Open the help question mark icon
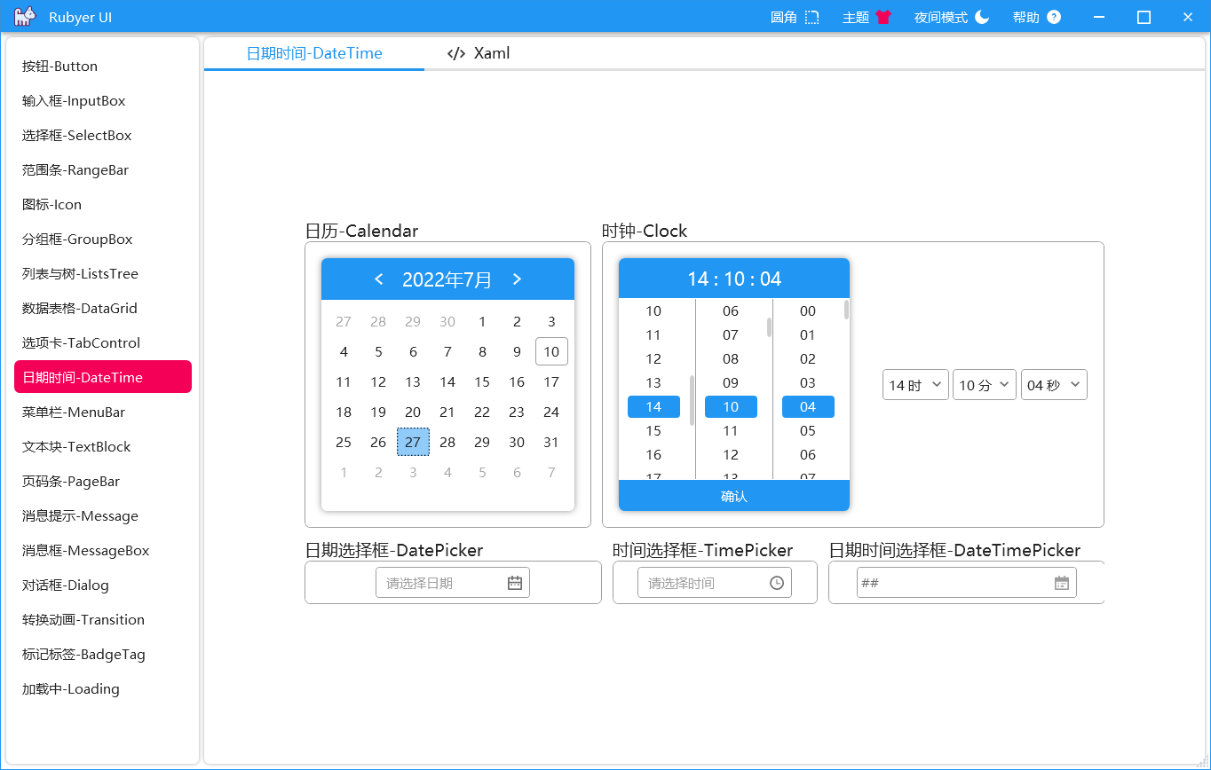The height and width of the screenshot is (770, 1211). point(1054,17)
